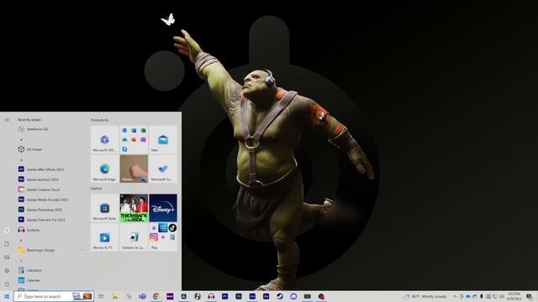
Task: Open the Mail tile
Action: tap(163, 139)
